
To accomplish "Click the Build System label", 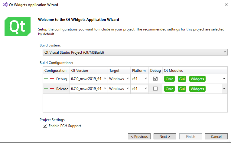I will 50,45.
